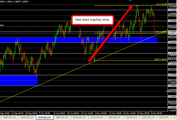Click the Fibonacci label '50.0 1.48876'
The width and height of the screenshot is (177, 120).
pos(161,32)
